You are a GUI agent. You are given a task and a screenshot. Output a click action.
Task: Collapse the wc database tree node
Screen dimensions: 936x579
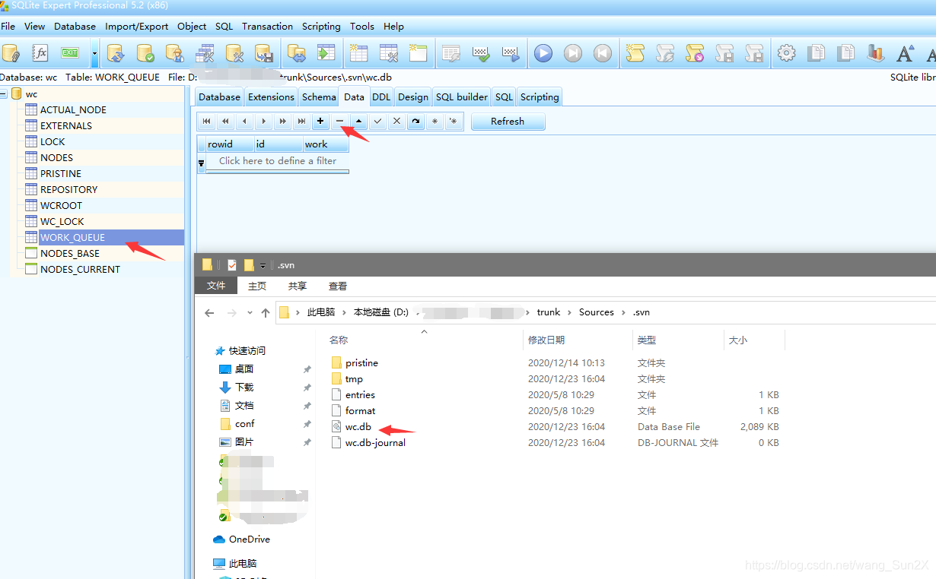[x=3, y=94]
